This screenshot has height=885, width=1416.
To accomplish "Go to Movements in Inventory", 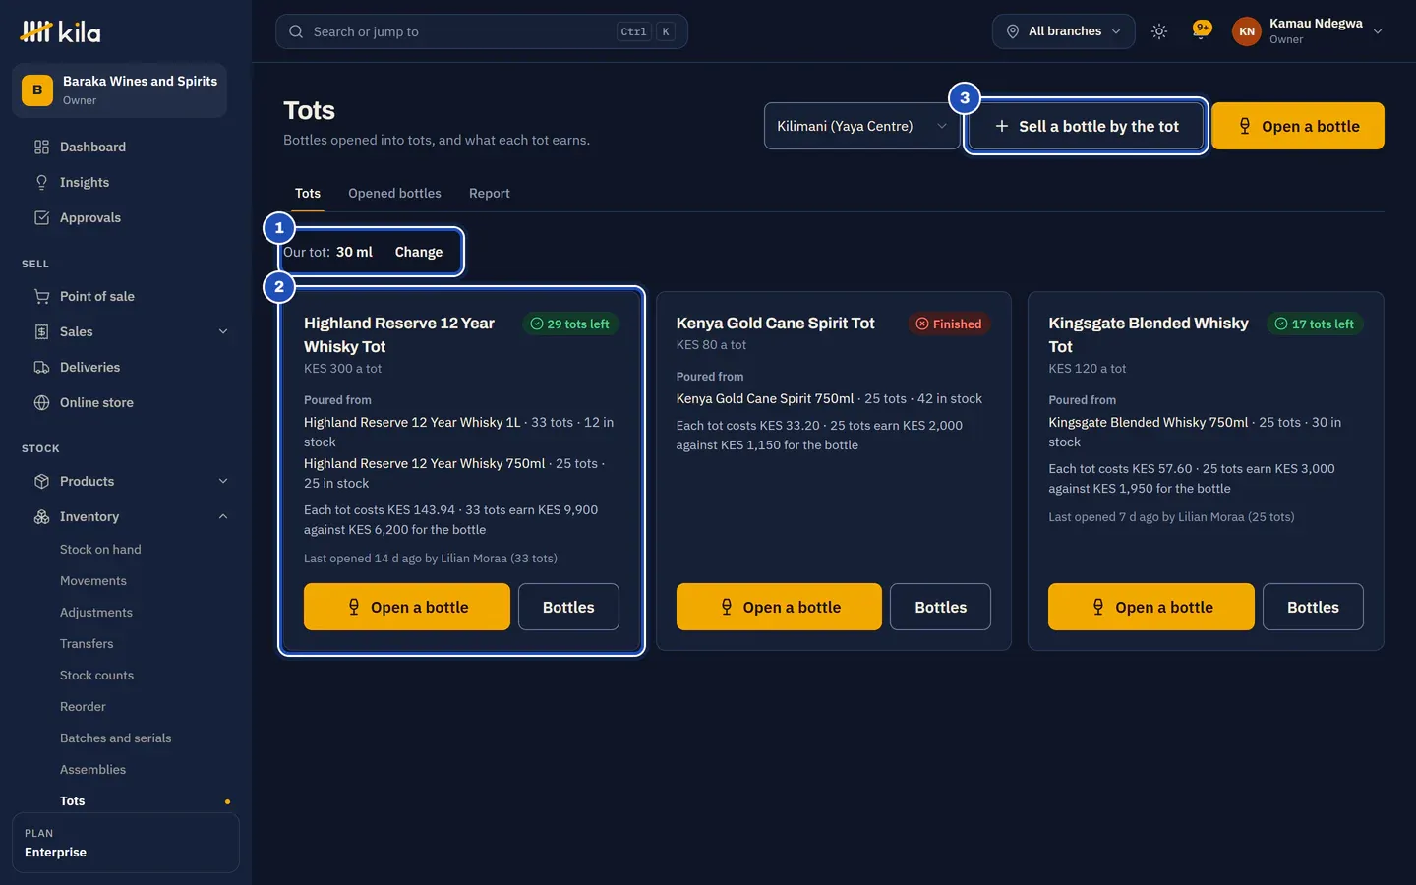I will point(93,580).
